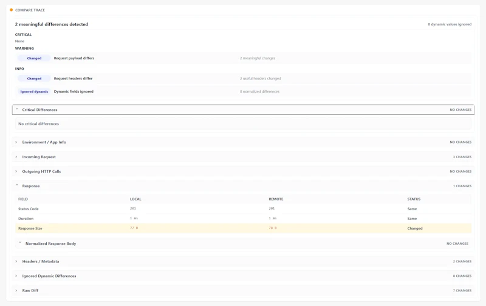This screenshot has width=486, height=306.
Task: Click the 2 useful headers changed text
Action: pyautogui.click(x=261, y=79)
